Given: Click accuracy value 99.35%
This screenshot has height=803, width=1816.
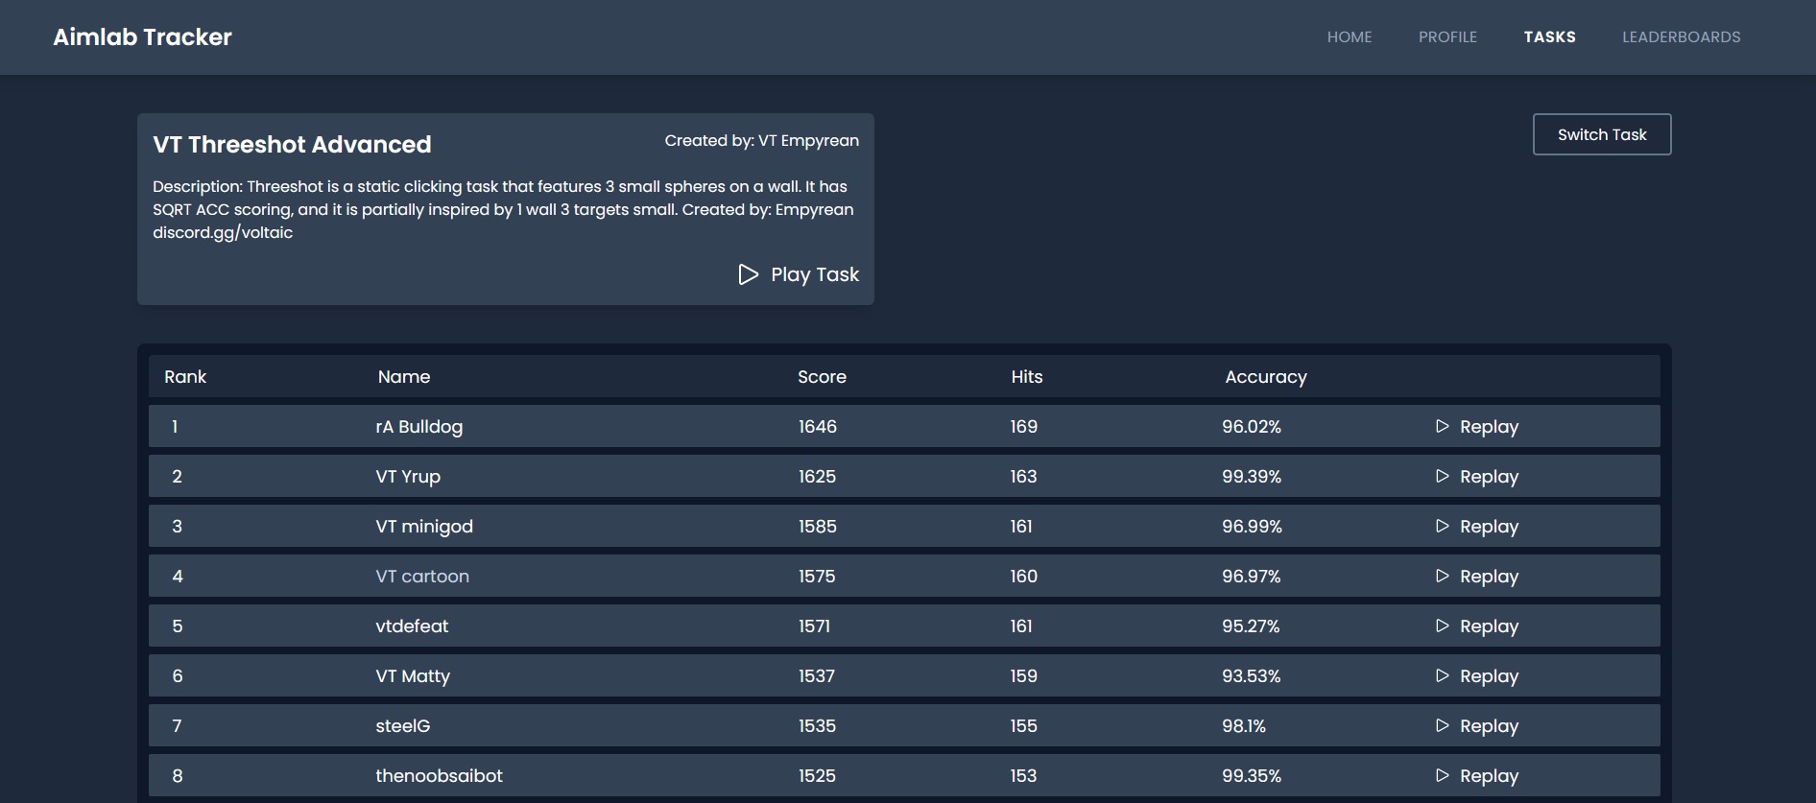Looking at the screenshot, I should pos(1252,775).
